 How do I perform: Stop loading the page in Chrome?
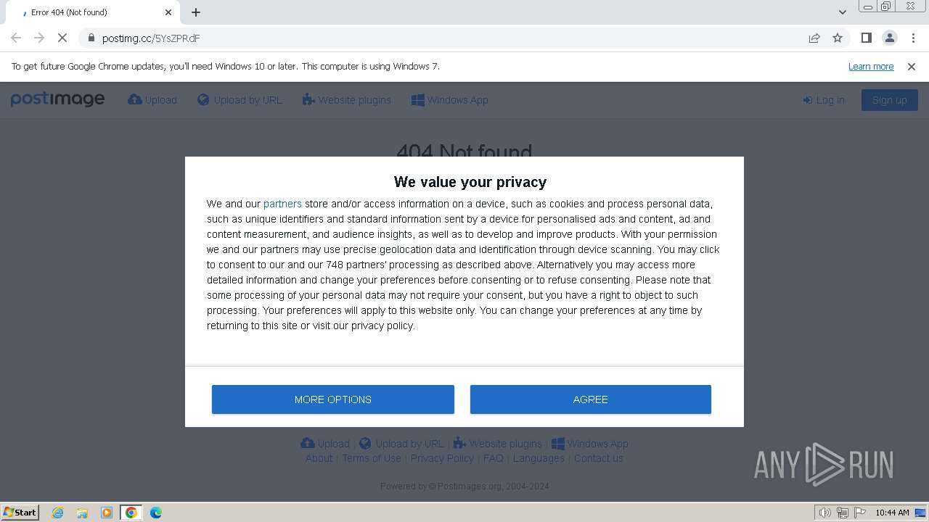click(62, 38)
